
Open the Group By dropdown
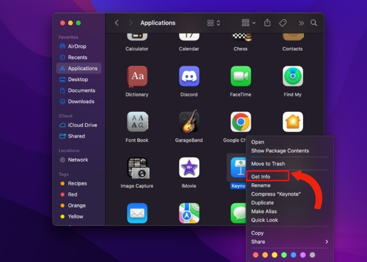[x=249, y=23]
